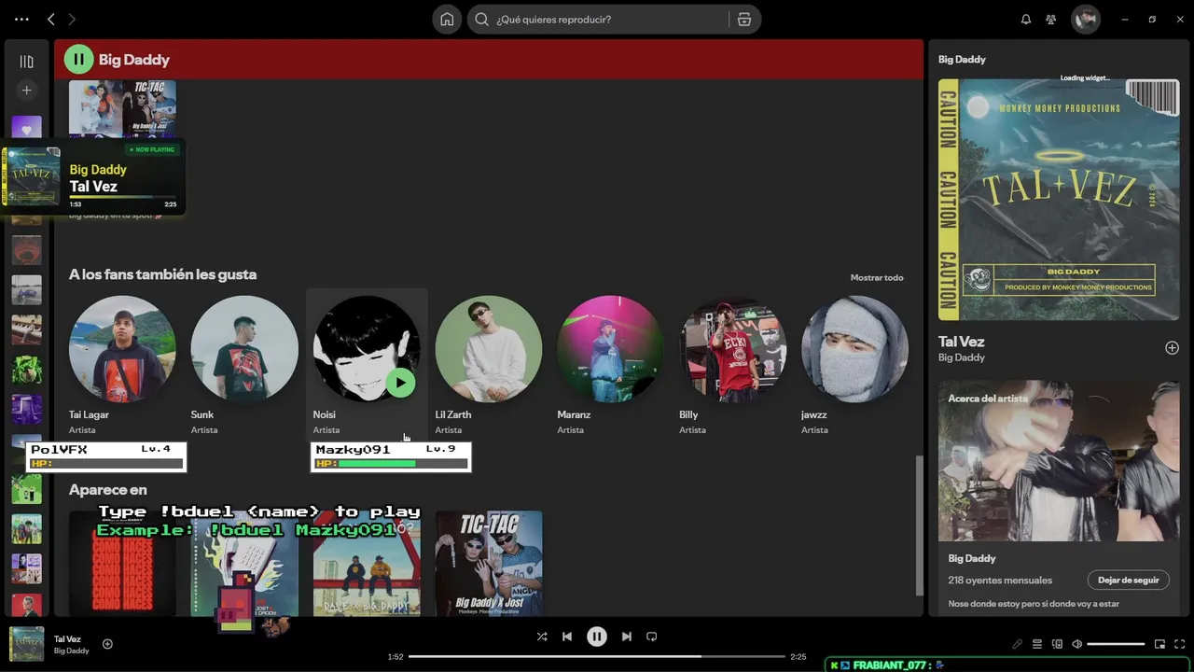
Task: Open notifications bell icon
Action: coord(1026,19)
